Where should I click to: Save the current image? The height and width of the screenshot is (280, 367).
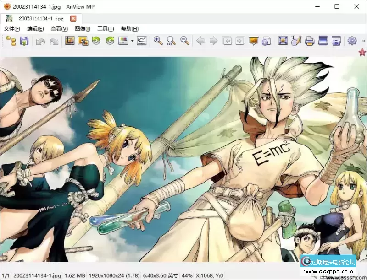(25, 41)
